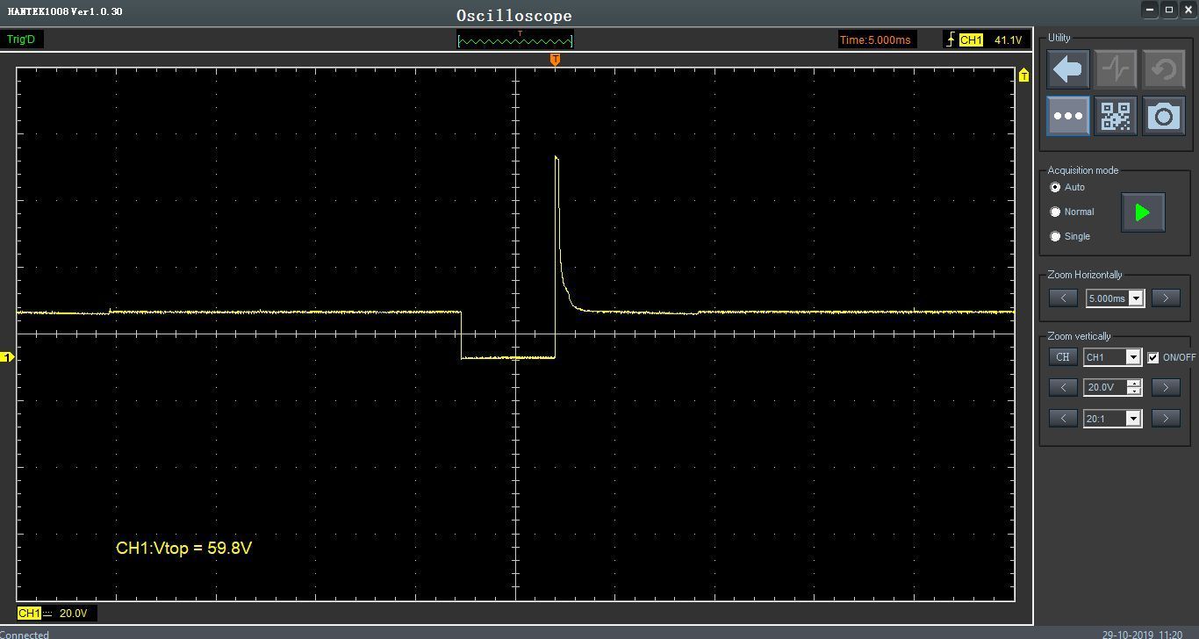This screenshot has width=1199, height=639.
Task: Select the Single acquisition mode
Action: point(1055,237)
